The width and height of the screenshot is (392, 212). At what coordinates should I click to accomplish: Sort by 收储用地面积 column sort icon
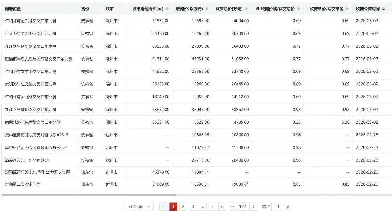167,9
